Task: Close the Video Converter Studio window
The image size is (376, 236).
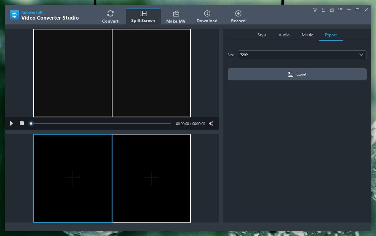Action: pyautogui.click(x=366, y=10)
